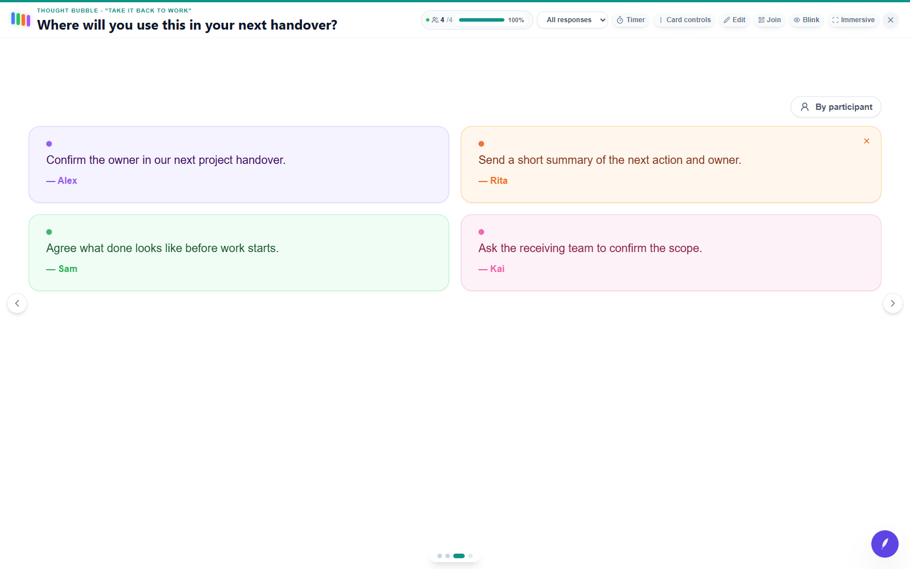Jump to first slide pagination dot
Screen dimensions: 910x569
pos(440,556)
